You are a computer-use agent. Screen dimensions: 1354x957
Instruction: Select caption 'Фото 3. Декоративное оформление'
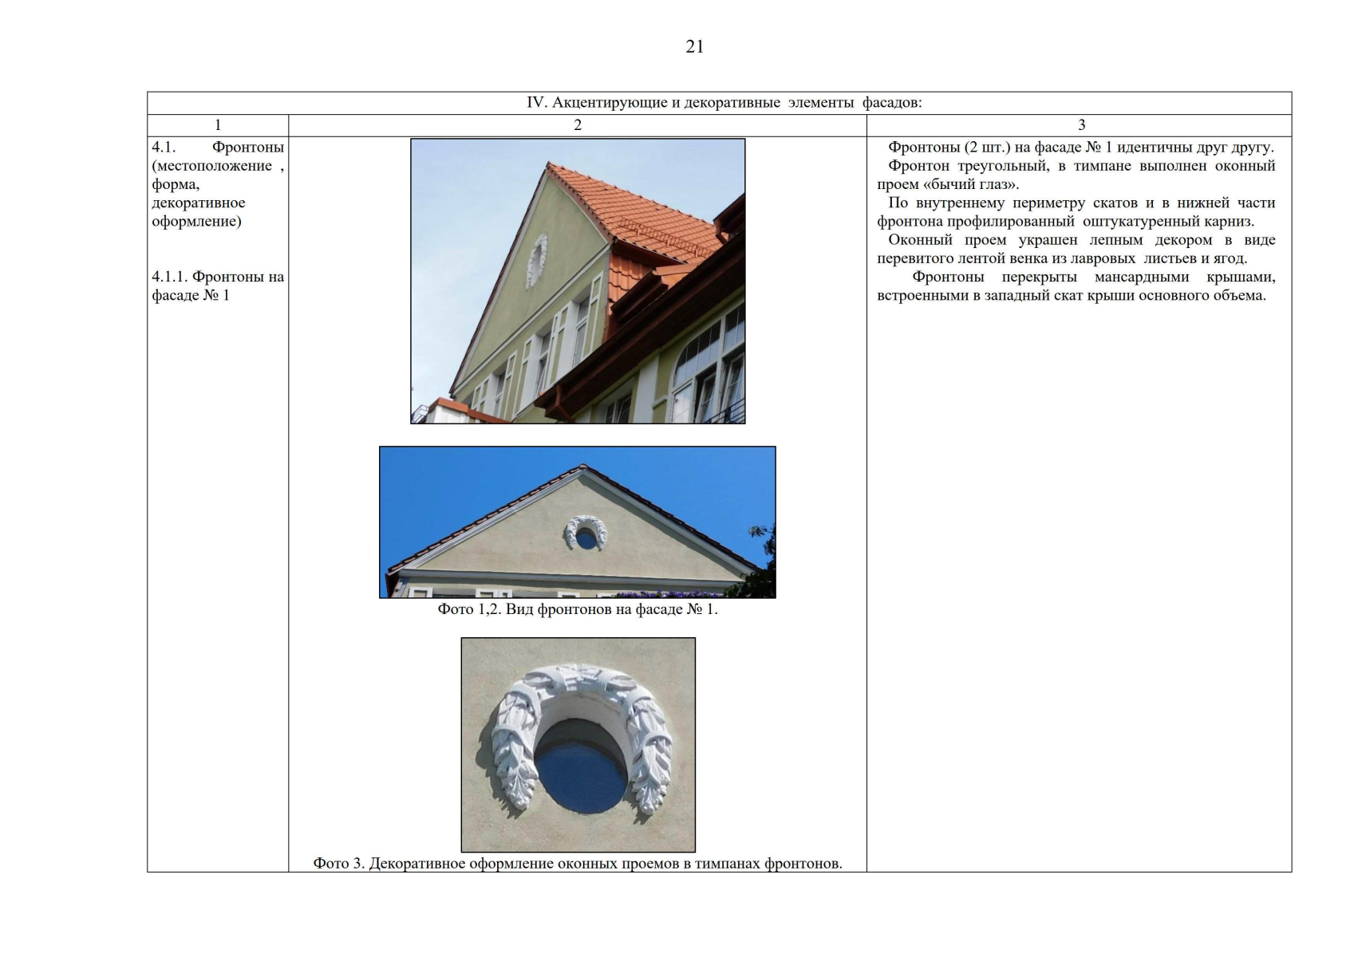(577, 864)
